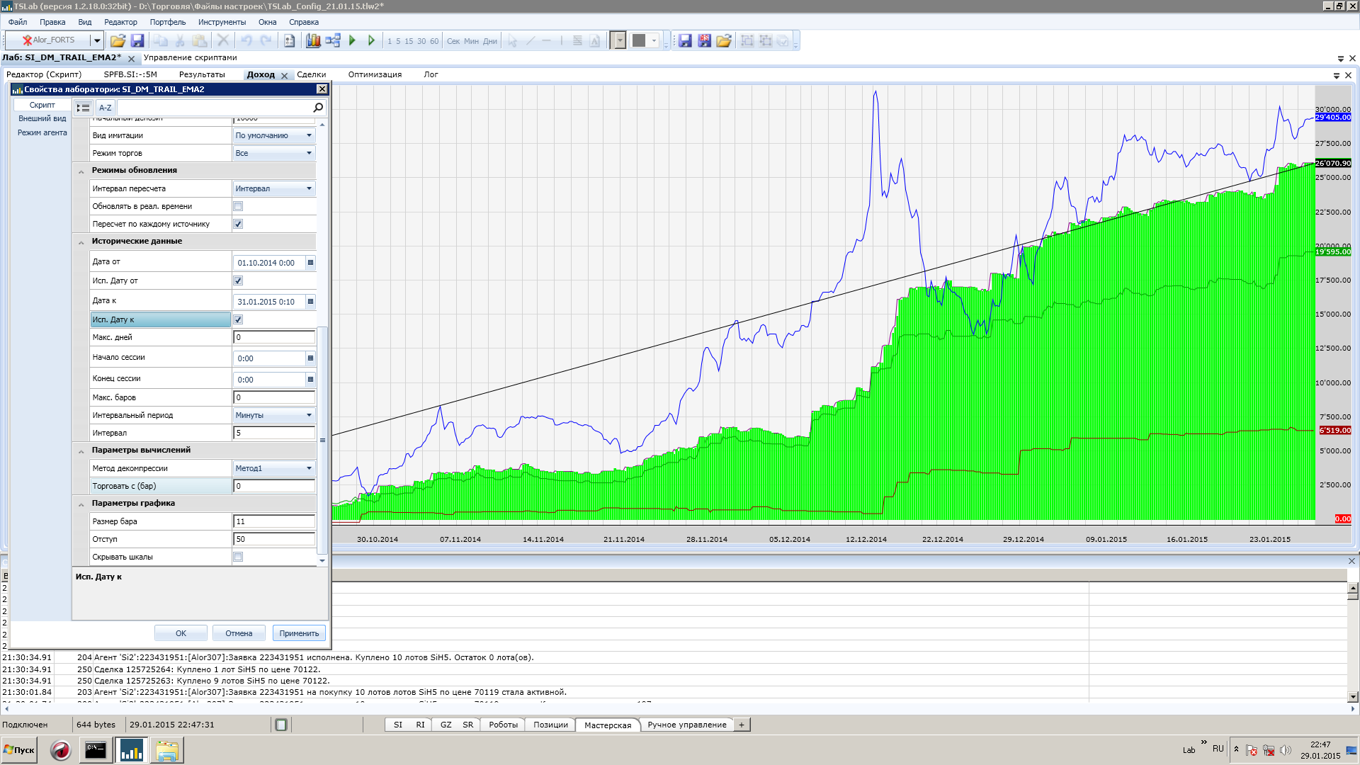This screenshot has width=1360, height=765.
Task: Click the gray color swatch in toolbar
Action: [x=638, y=41]
